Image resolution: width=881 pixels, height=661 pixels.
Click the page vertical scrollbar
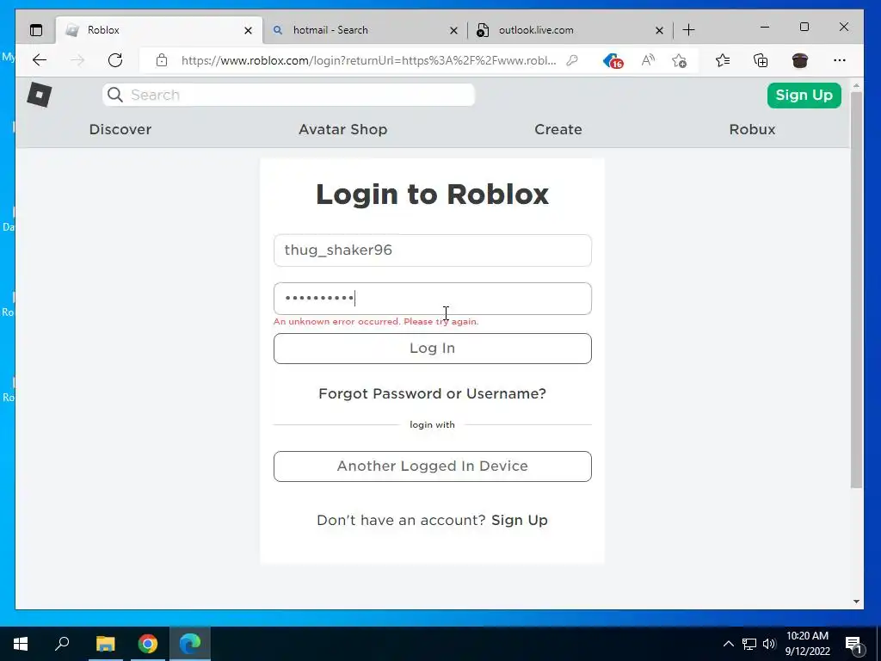tap(856, 290)
